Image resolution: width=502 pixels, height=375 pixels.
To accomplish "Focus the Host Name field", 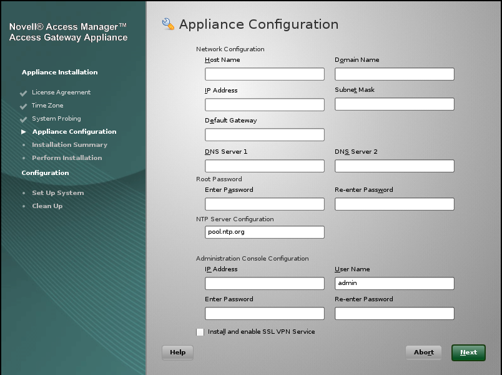I will tap(265, 74).
